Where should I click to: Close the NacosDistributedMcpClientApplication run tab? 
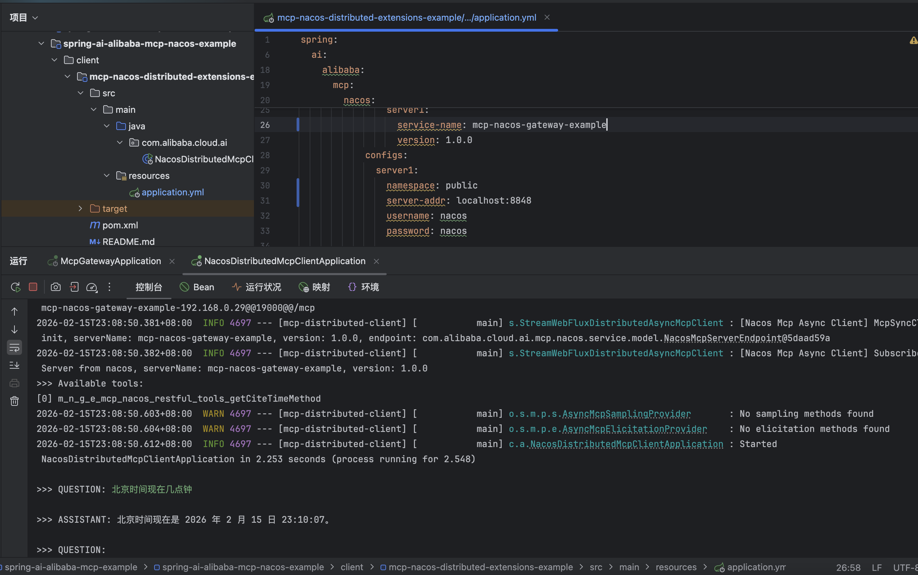(376, 261)
